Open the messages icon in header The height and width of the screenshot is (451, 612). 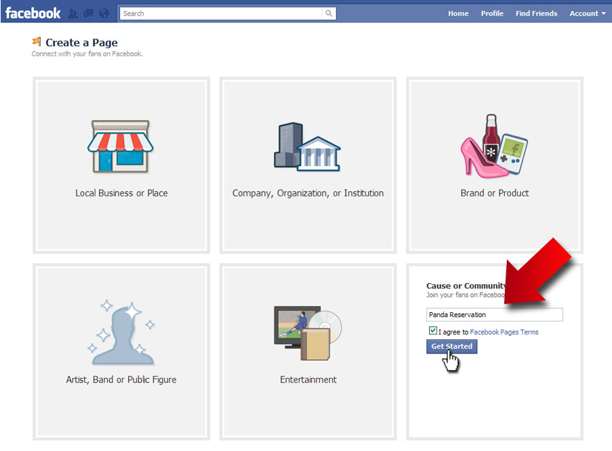[89, 14]
